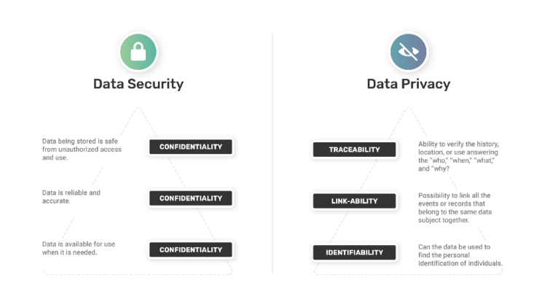The image size is (545, 307).
Task: Click the vertical divider between the two sections
Action: point(272,153)
